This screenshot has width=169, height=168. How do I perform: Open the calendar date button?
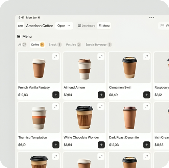click(164, 26)
